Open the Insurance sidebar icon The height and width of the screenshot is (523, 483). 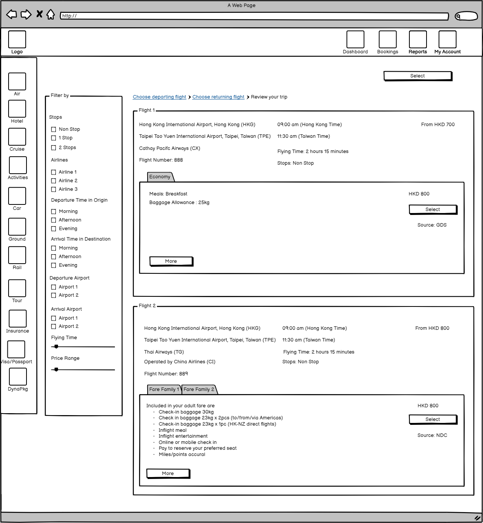(x=18, y=319)
